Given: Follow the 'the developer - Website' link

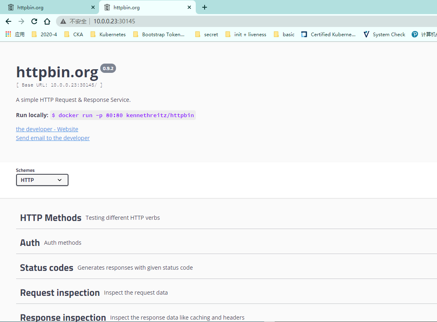Looking at the screenshot, I should point(47,129).
